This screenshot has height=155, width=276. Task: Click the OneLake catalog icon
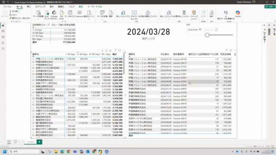(x=54, y=13)
